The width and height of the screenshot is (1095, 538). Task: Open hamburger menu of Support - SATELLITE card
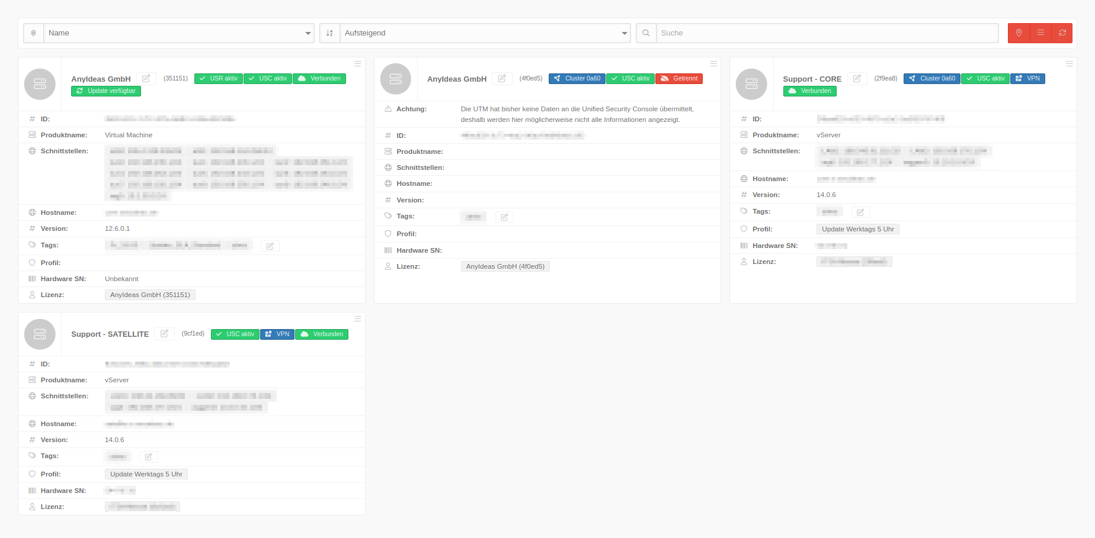(357, 318)
